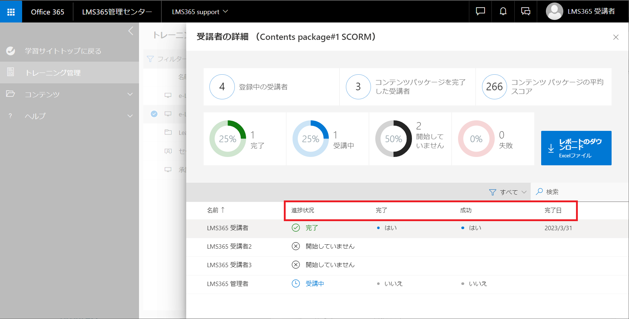Screen dimensions: 629x319
Task: Click the checkmark icon beside 学習サイトトップに戻る
Action: click(11, 51)
